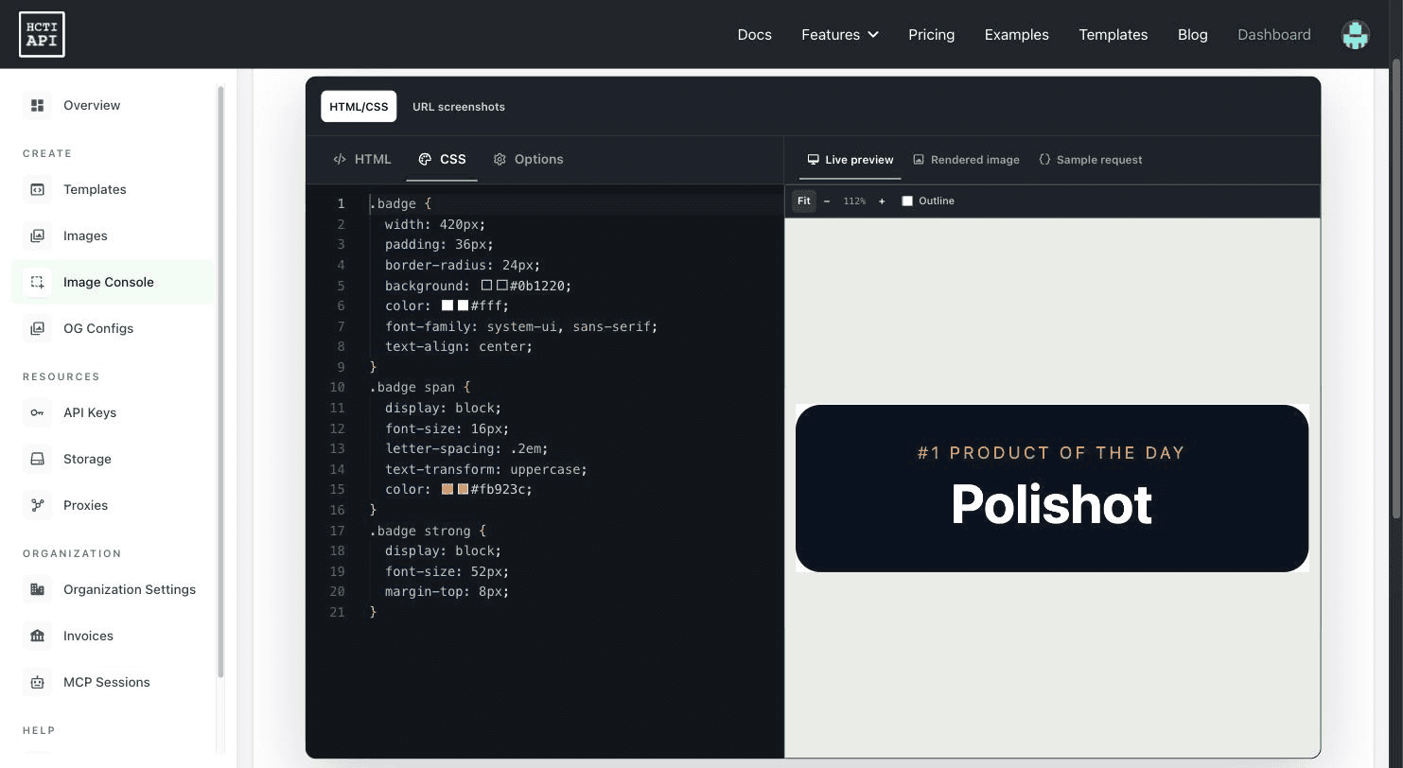
Task: Open the Examples link in navbar
Action: click(1016, 35)
